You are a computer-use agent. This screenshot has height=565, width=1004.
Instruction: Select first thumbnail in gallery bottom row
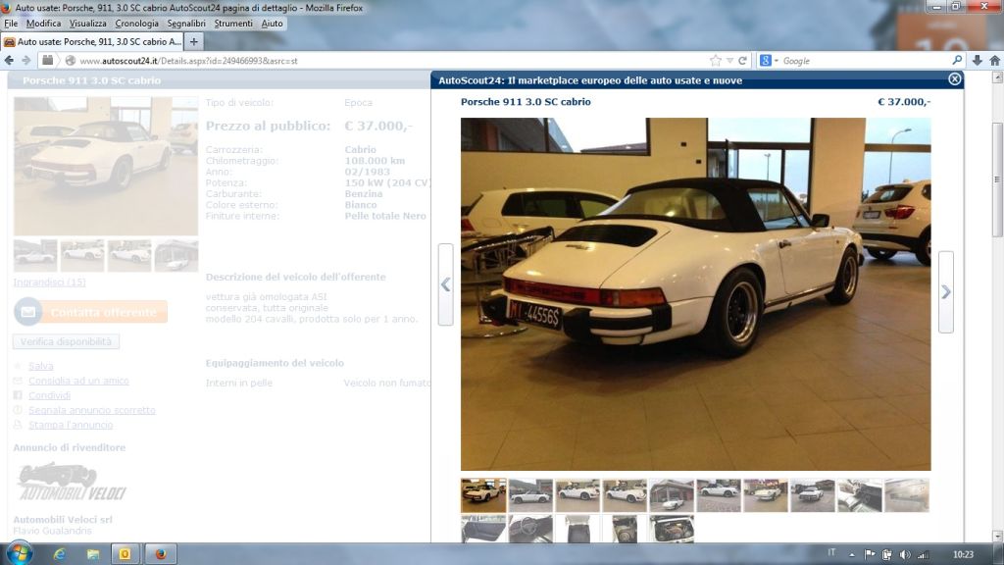pyautogui.click(x=483, y=529)
